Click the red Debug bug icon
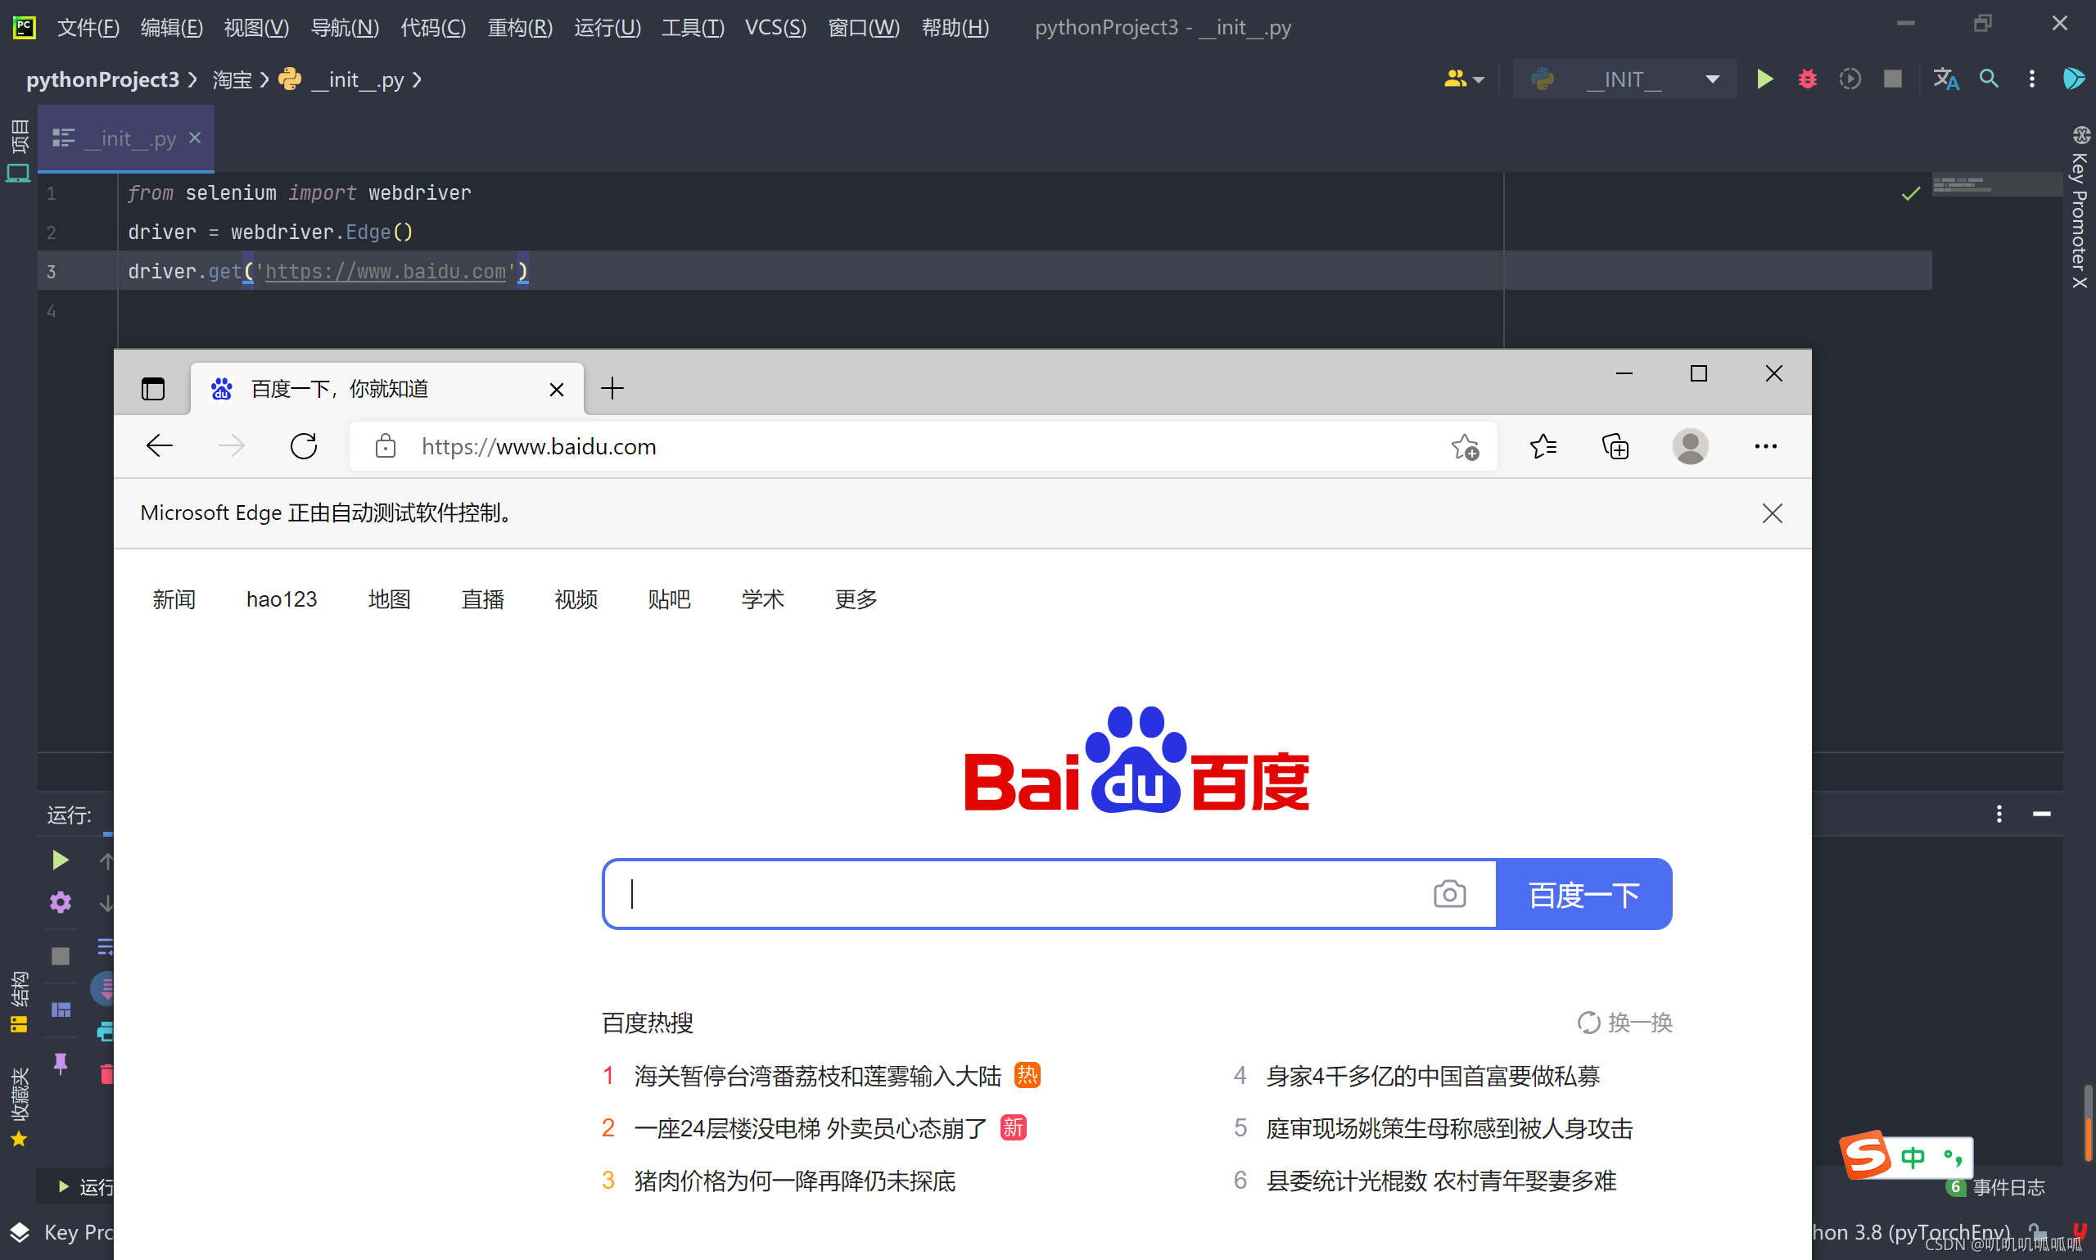Viewport: 2096px width, 1260px height. (1806, 79)
